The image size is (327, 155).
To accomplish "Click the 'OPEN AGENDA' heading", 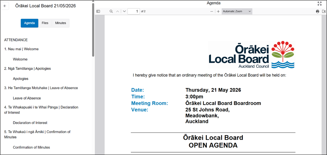I will point(213,145).
